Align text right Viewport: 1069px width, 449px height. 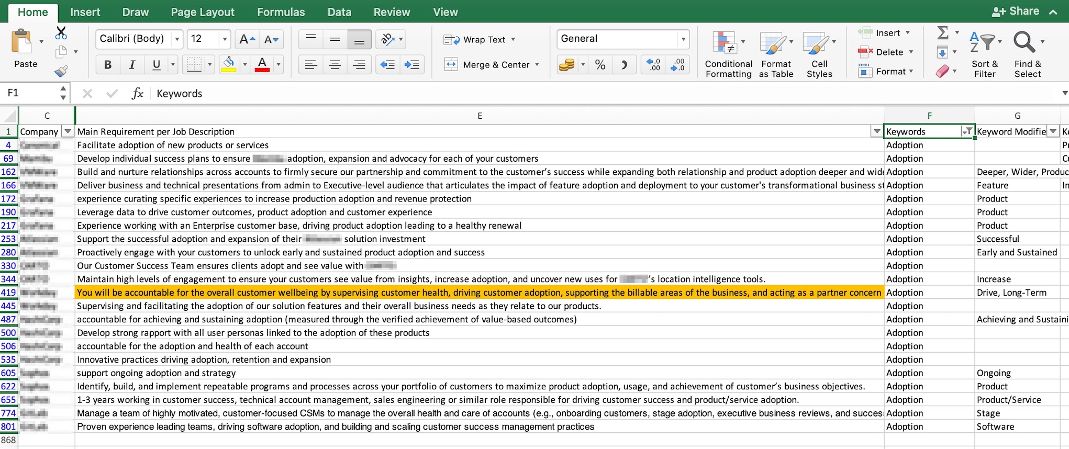pyautogui.click(x=359, y=64)
